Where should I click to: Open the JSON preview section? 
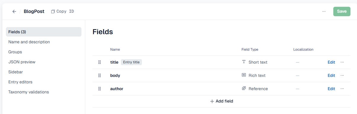(22, 62)
